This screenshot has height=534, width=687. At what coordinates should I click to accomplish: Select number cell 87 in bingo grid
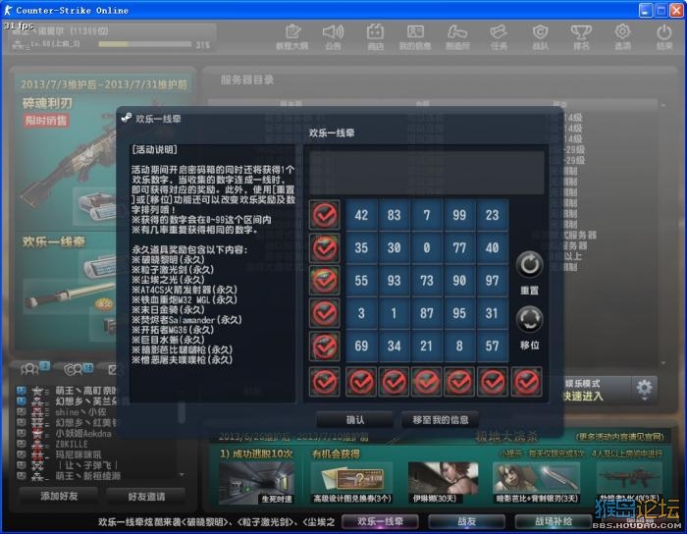coord(427,313)
